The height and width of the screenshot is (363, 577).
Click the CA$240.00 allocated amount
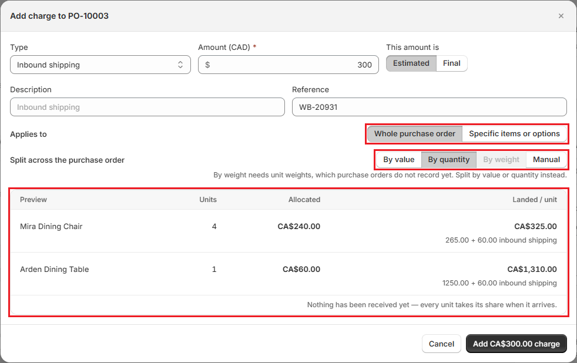pyautogui.click(x=299, y=227)
